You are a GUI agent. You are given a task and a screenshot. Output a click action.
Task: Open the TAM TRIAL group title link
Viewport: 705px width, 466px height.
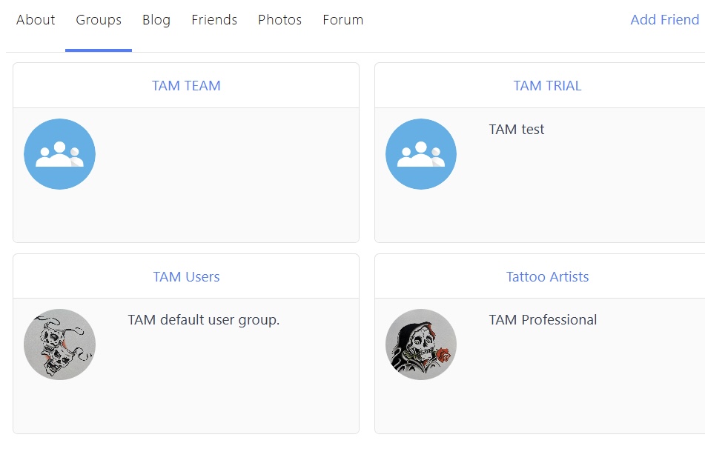tap(547, 86)
